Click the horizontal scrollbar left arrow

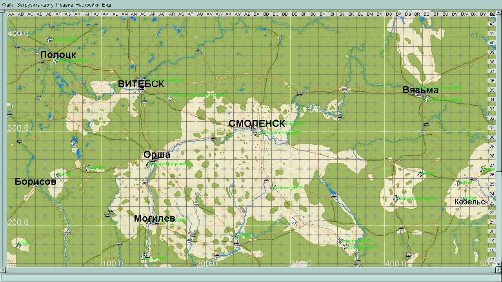click(3, 270)
